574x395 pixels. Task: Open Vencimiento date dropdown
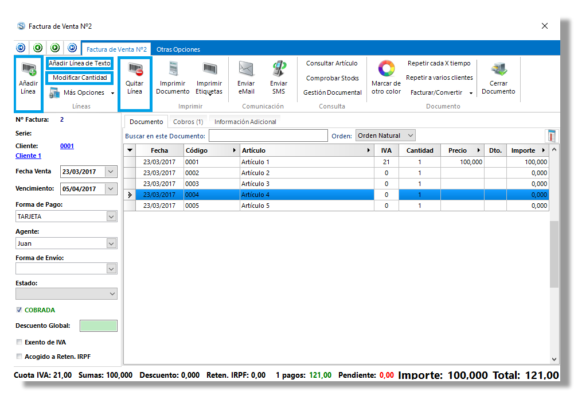(x=111, y=189)
